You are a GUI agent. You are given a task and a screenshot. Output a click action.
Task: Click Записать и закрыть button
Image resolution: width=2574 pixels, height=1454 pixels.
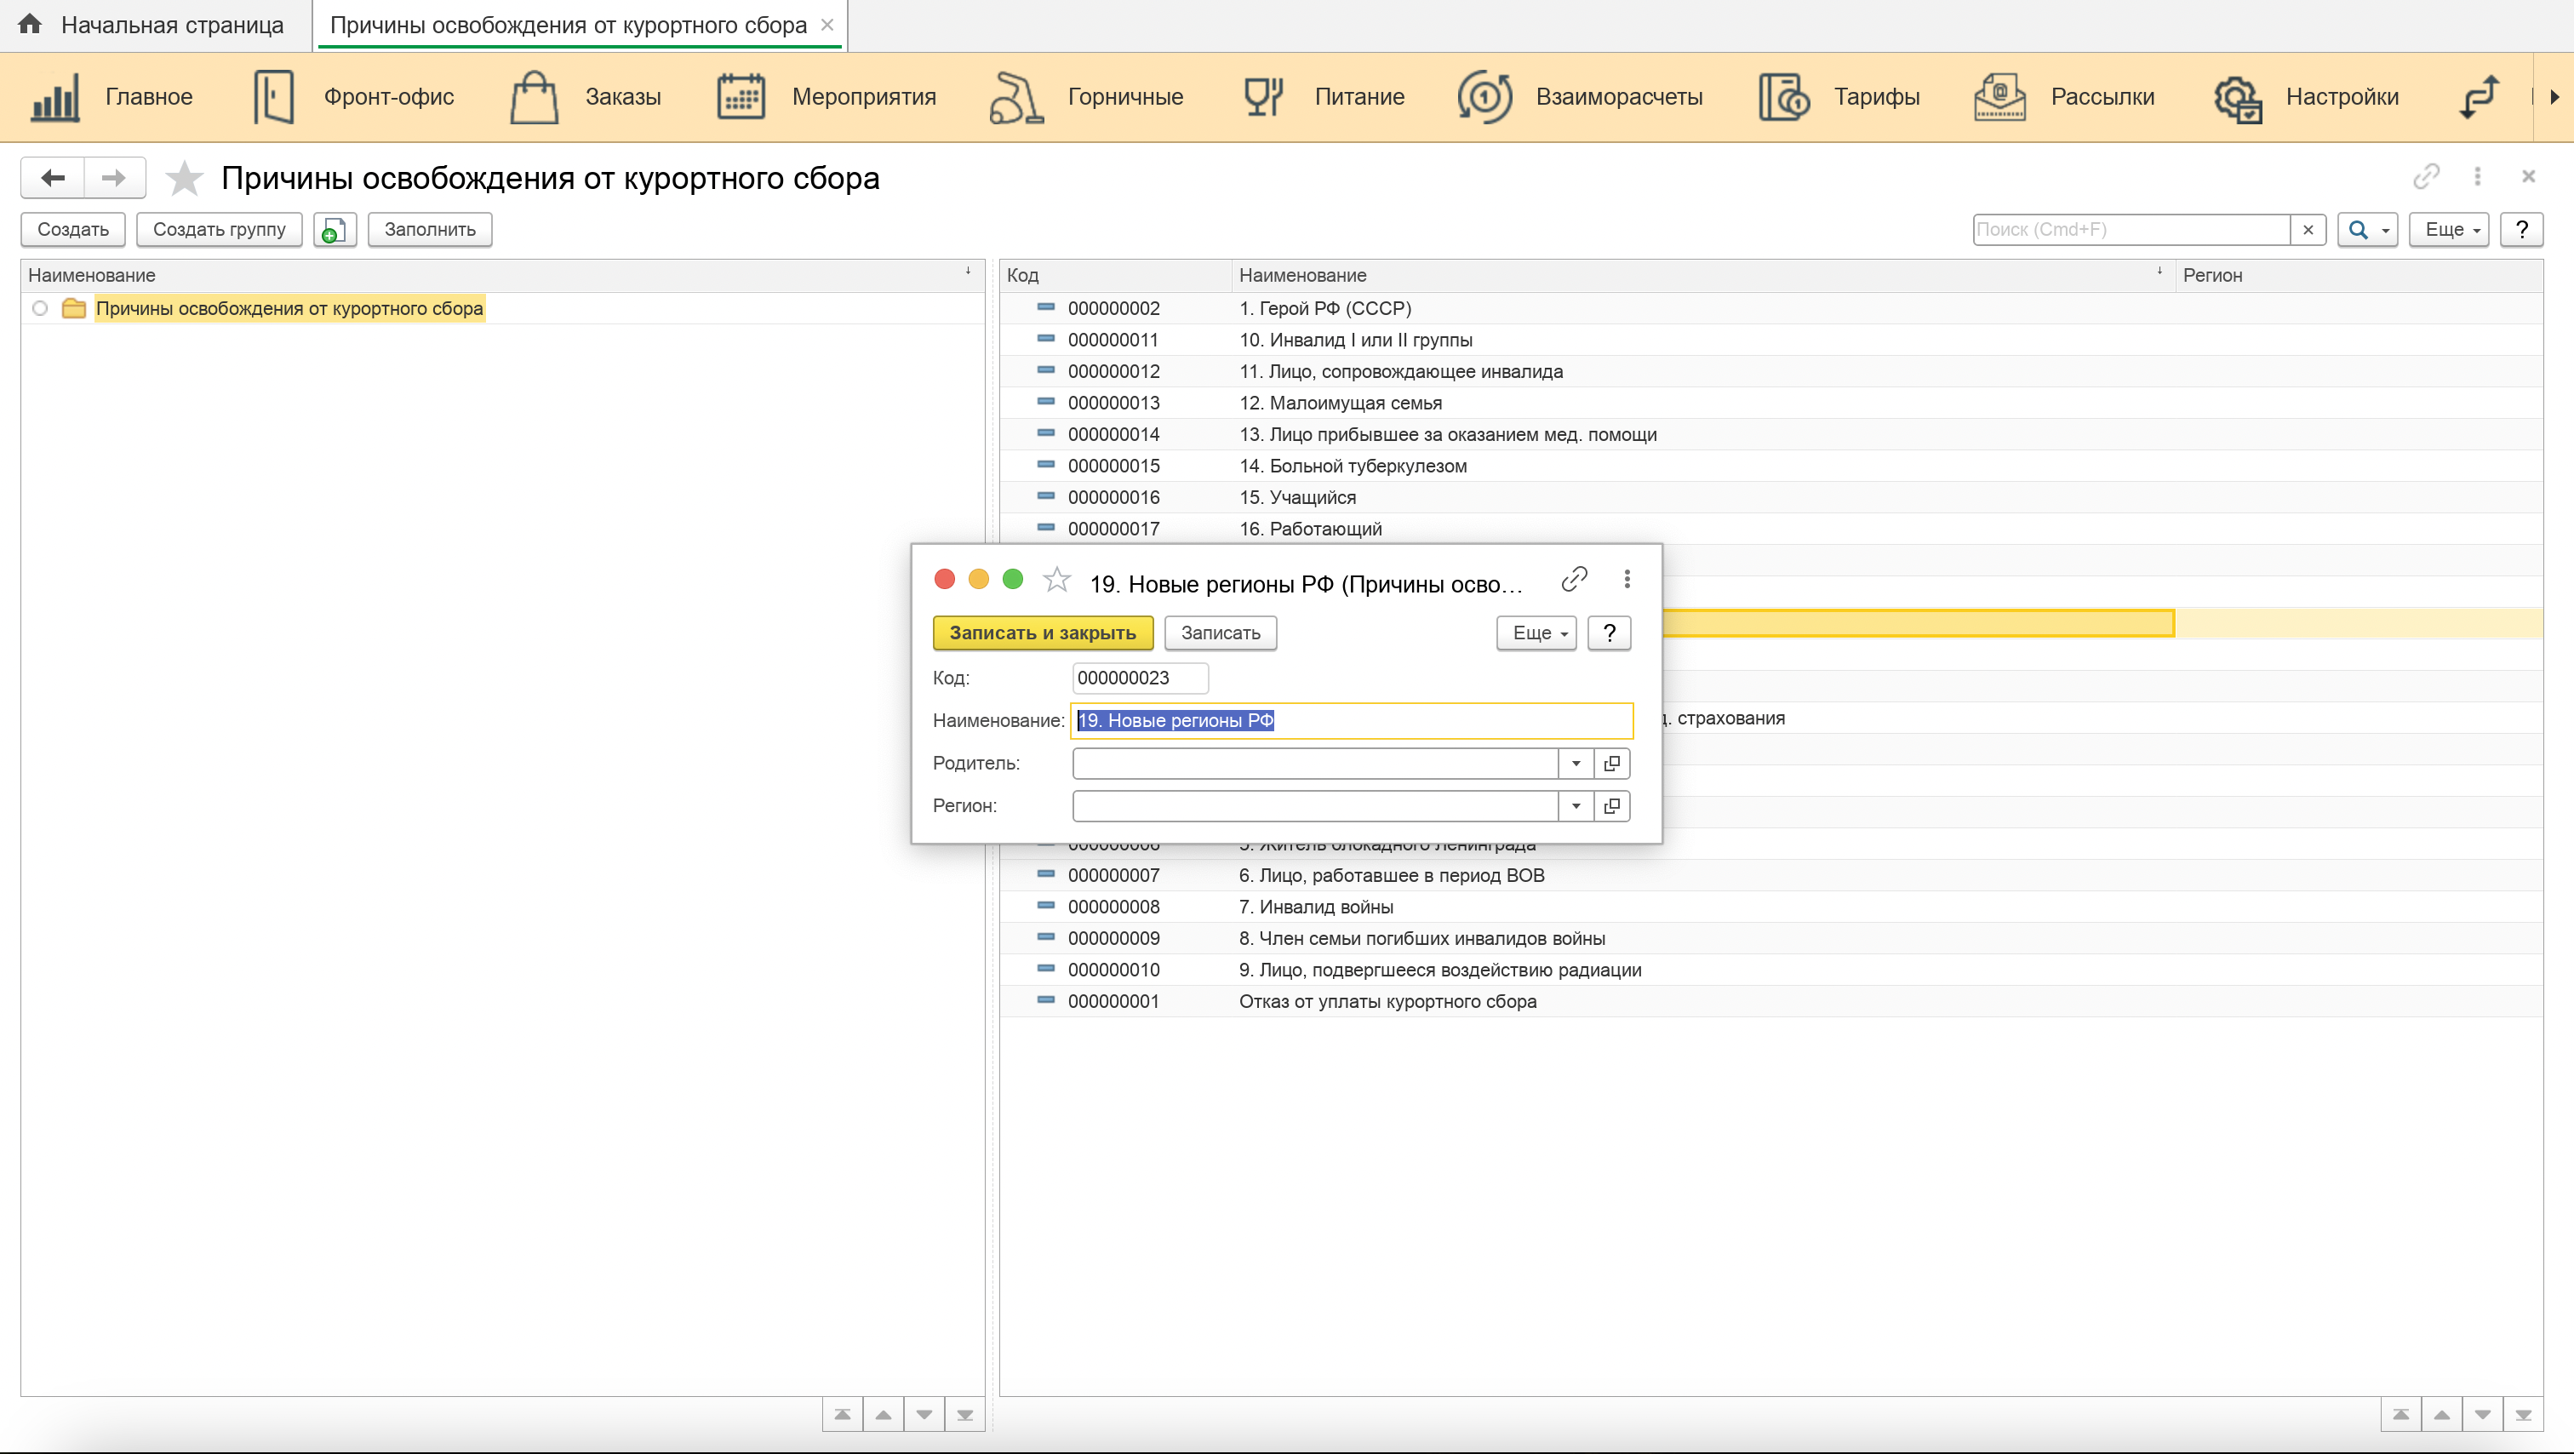(1042, 633)
